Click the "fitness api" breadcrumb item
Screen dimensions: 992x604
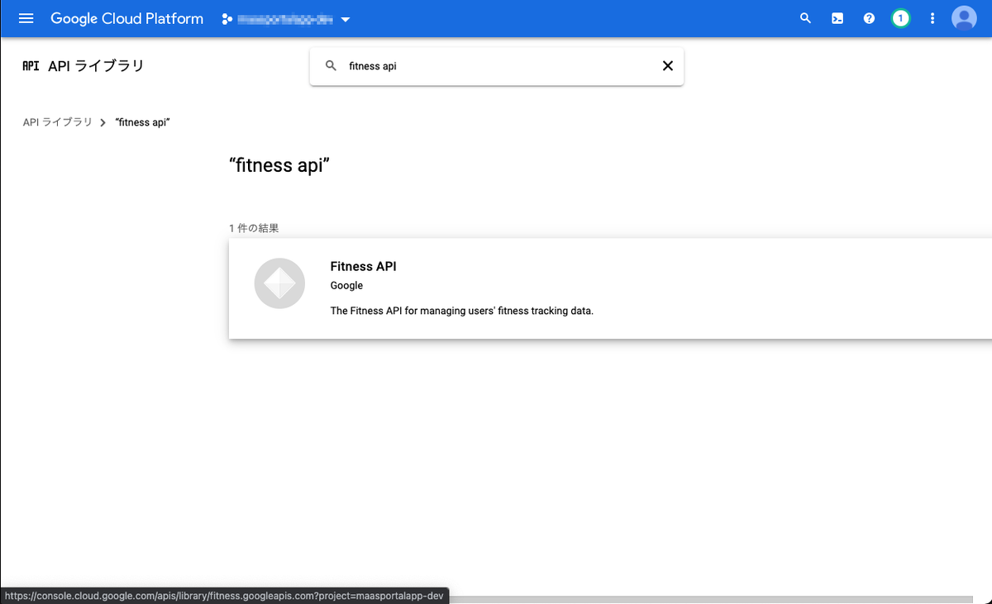click(x=143, y=122)
